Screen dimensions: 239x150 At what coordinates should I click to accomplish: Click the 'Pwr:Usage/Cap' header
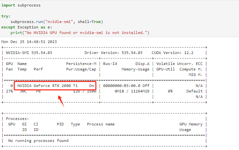coord(81,70)
